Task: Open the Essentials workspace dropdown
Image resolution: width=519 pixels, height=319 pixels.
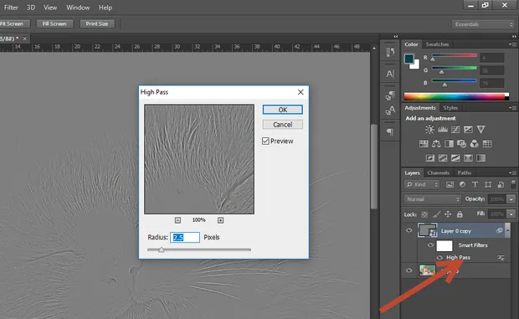Action: [483, 24]
